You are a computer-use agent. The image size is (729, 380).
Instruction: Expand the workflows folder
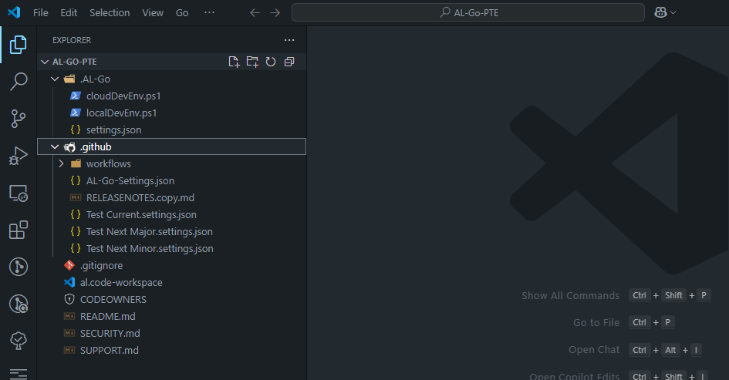62,163
